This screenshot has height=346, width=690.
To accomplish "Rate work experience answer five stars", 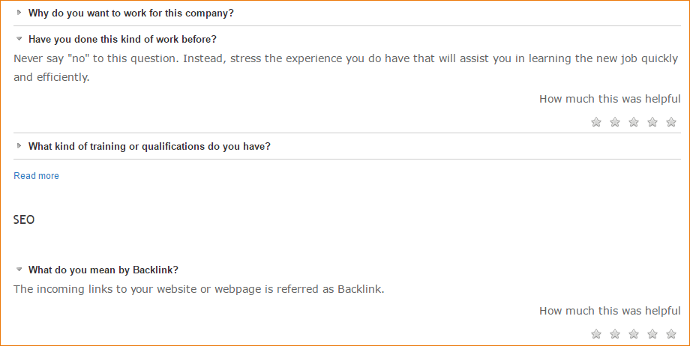I will click(671, 122).
